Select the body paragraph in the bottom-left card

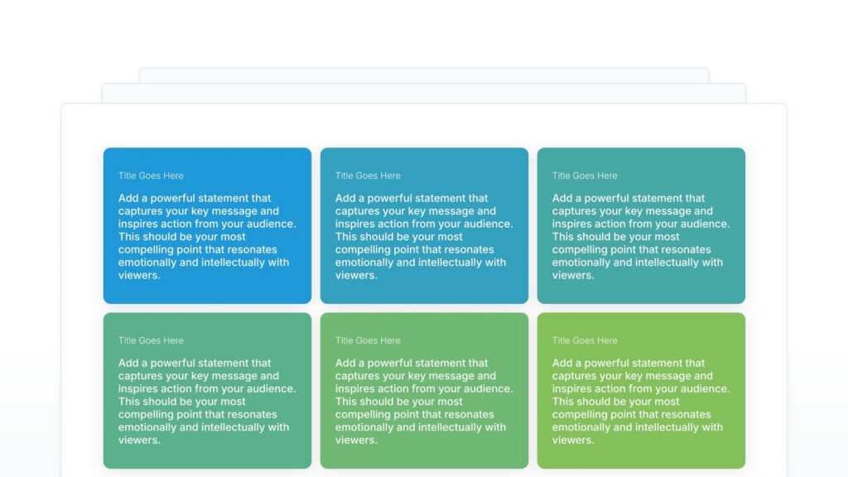coord(206,402)
